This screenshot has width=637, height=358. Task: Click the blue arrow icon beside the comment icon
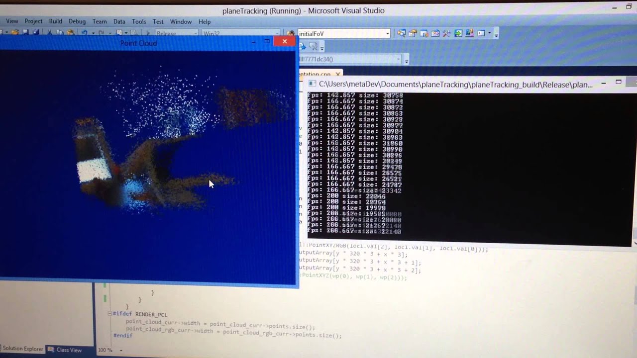[x=303, y=46]
